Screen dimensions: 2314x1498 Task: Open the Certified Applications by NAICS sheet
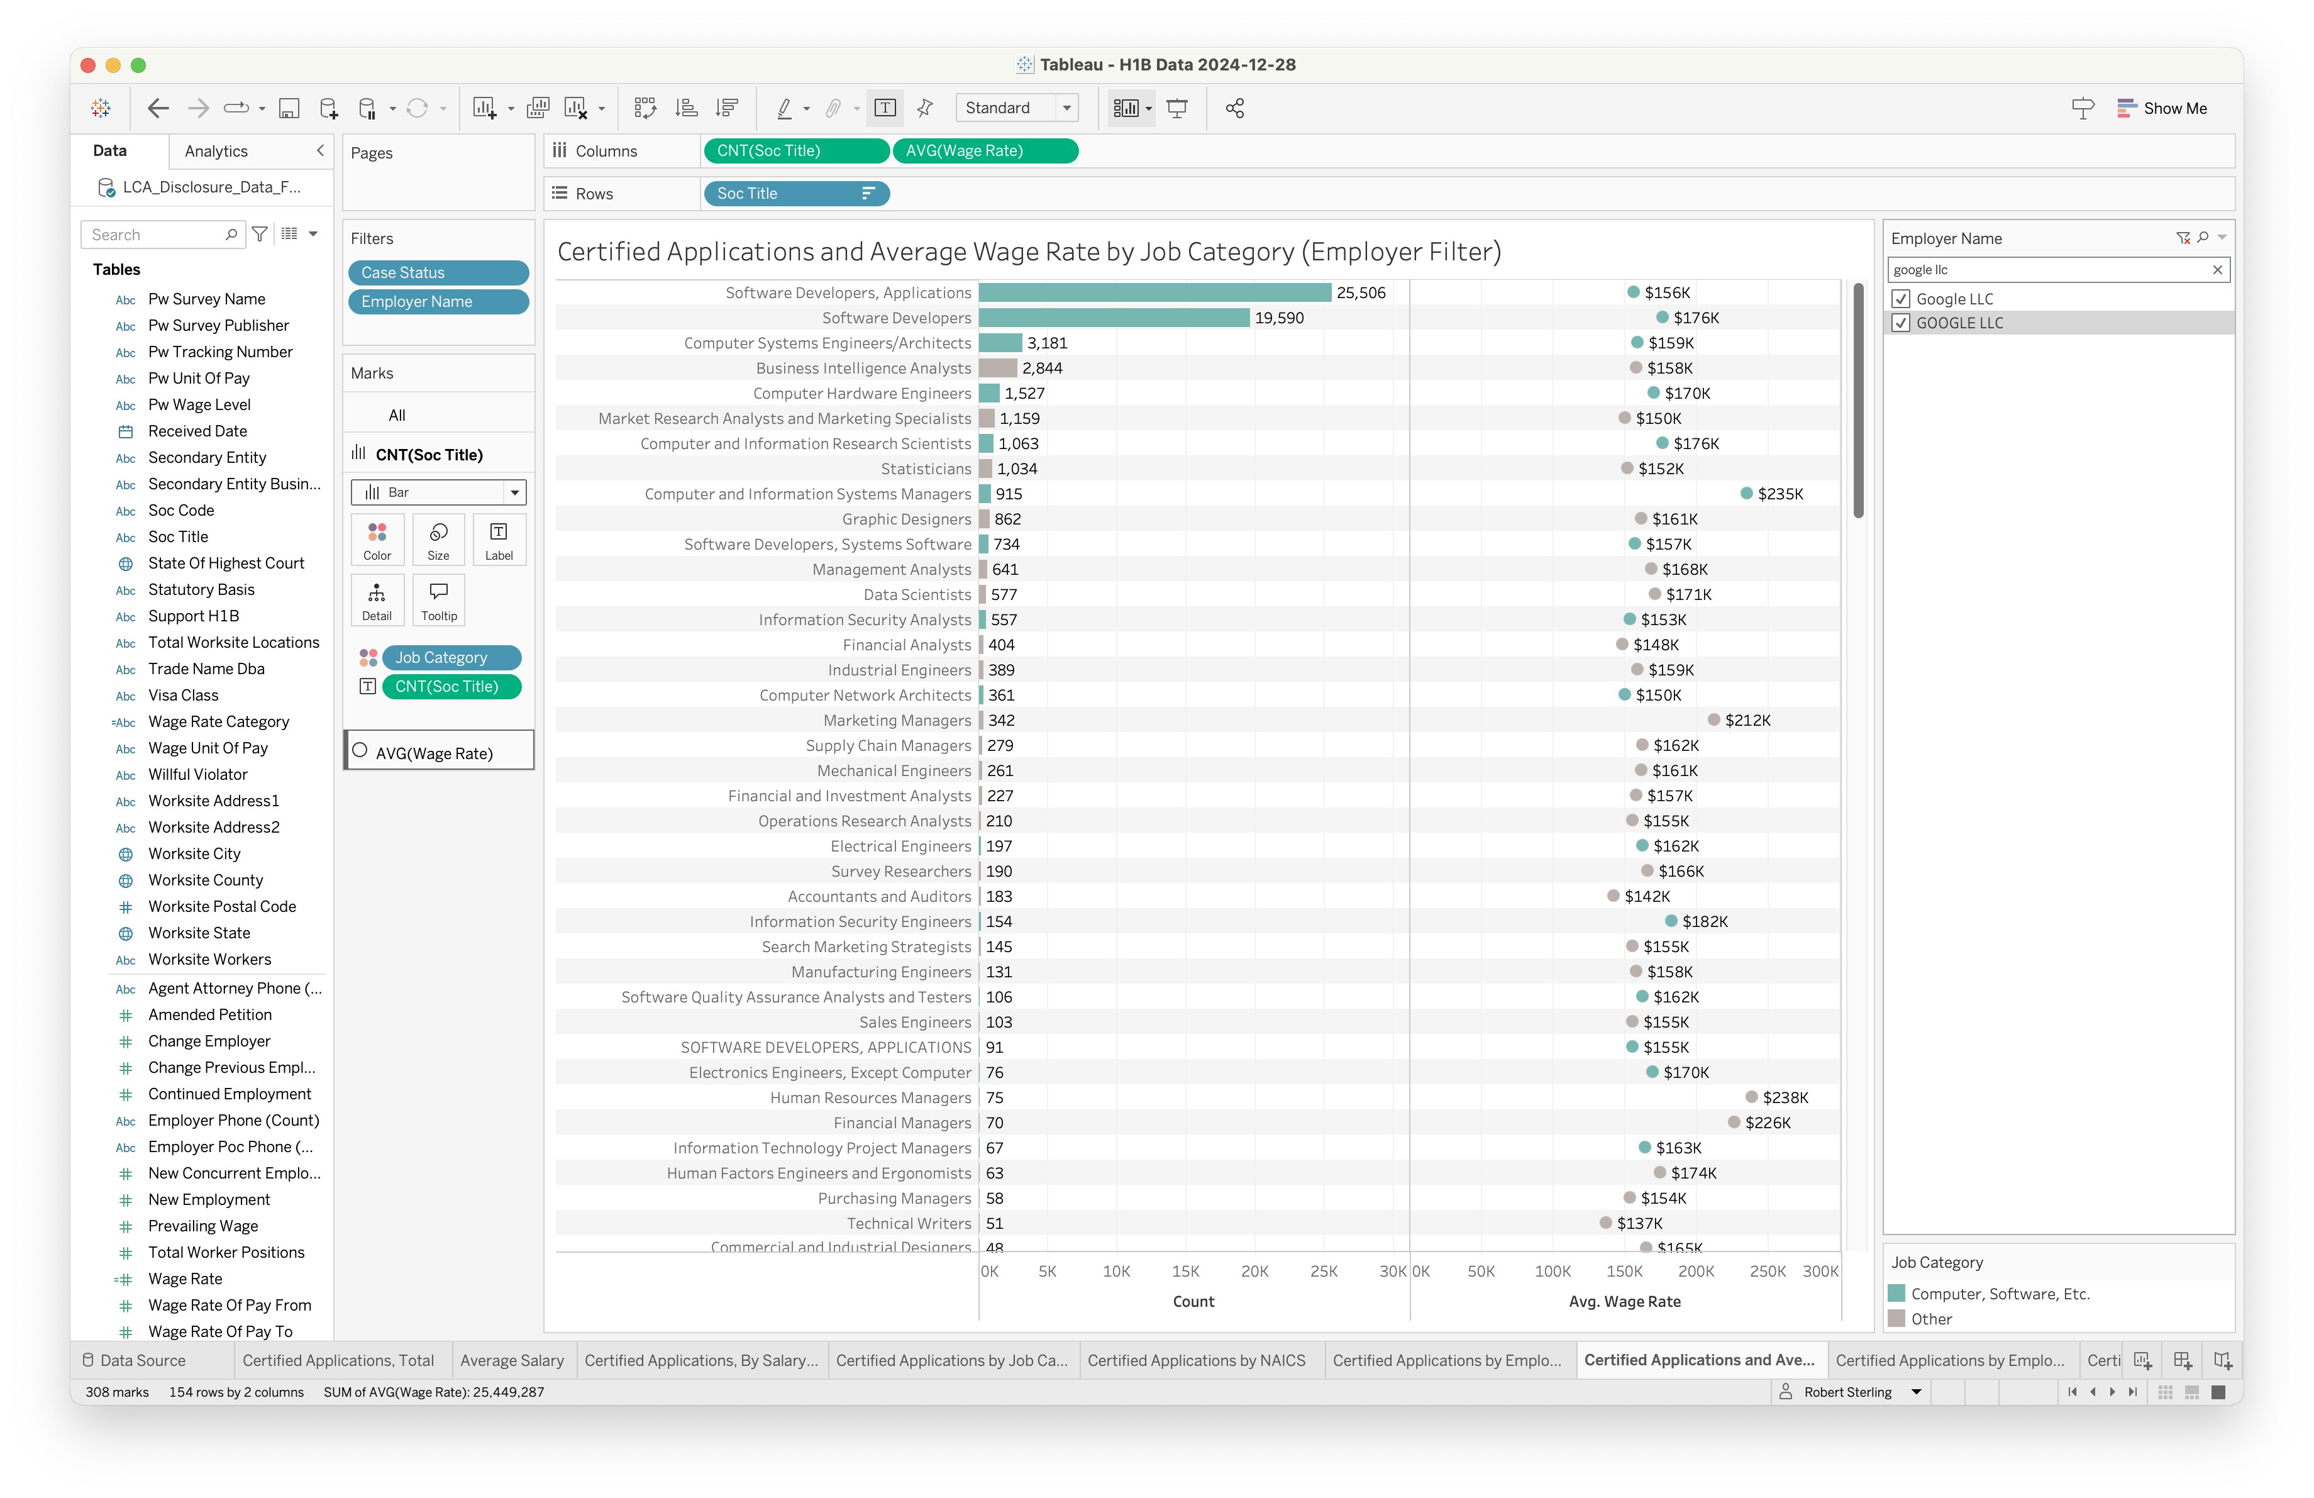pos(1196,1360)
